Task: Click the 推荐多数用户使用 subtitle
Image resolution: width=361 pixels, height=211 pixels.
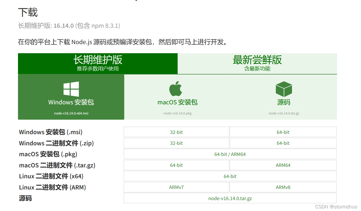Action: pyautogui.click(x=98, y=69)
